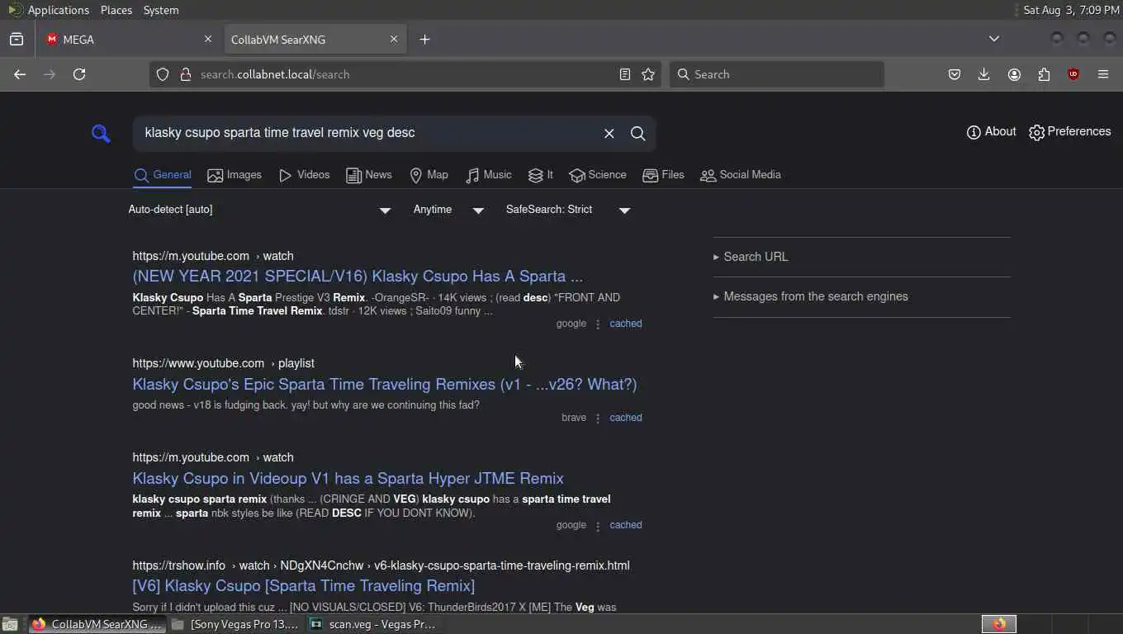The height and width of the screenshot is (634, 1123).
Task: Open cached link for NEW YEAR 2021 result
Action: pos(626,324)
